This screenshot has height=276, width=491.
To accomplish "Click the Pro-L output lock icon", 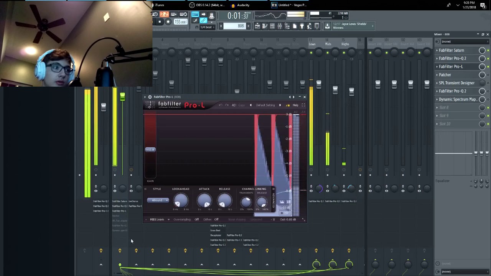I will point(288,105).
